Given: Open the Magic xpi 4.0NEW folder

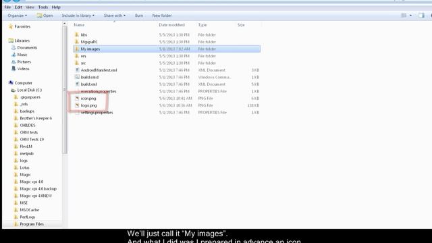Looking at the screenshot, I should pyautogui.click(x=36, y=196).
